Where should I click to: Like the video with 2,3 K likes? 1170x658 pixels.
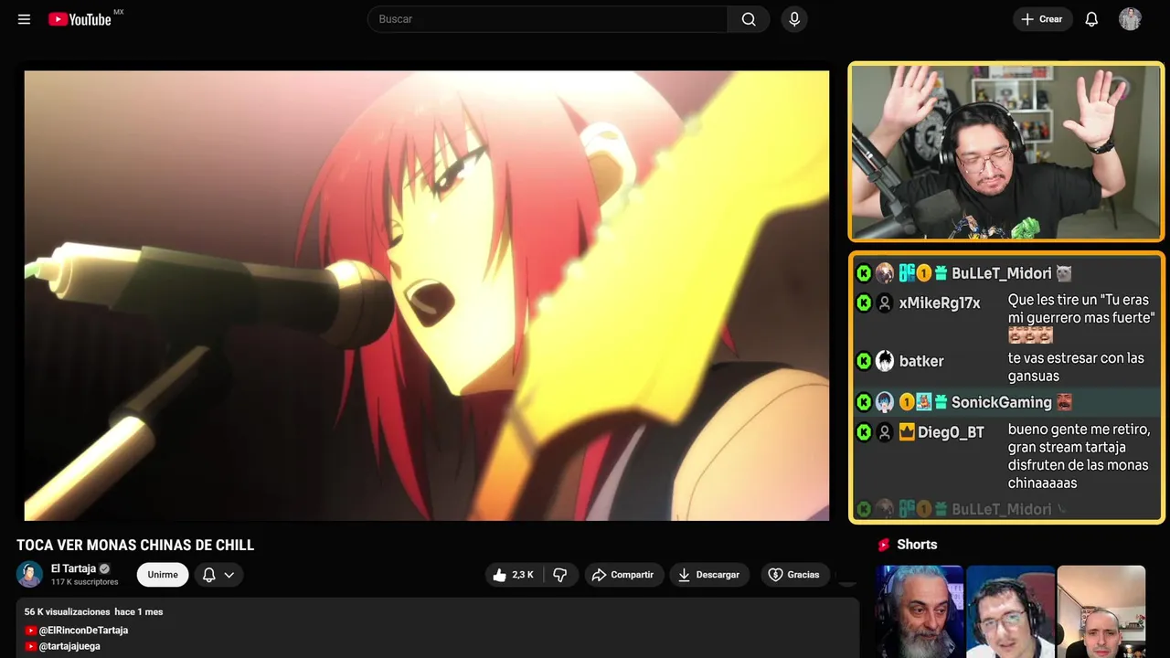513,575
